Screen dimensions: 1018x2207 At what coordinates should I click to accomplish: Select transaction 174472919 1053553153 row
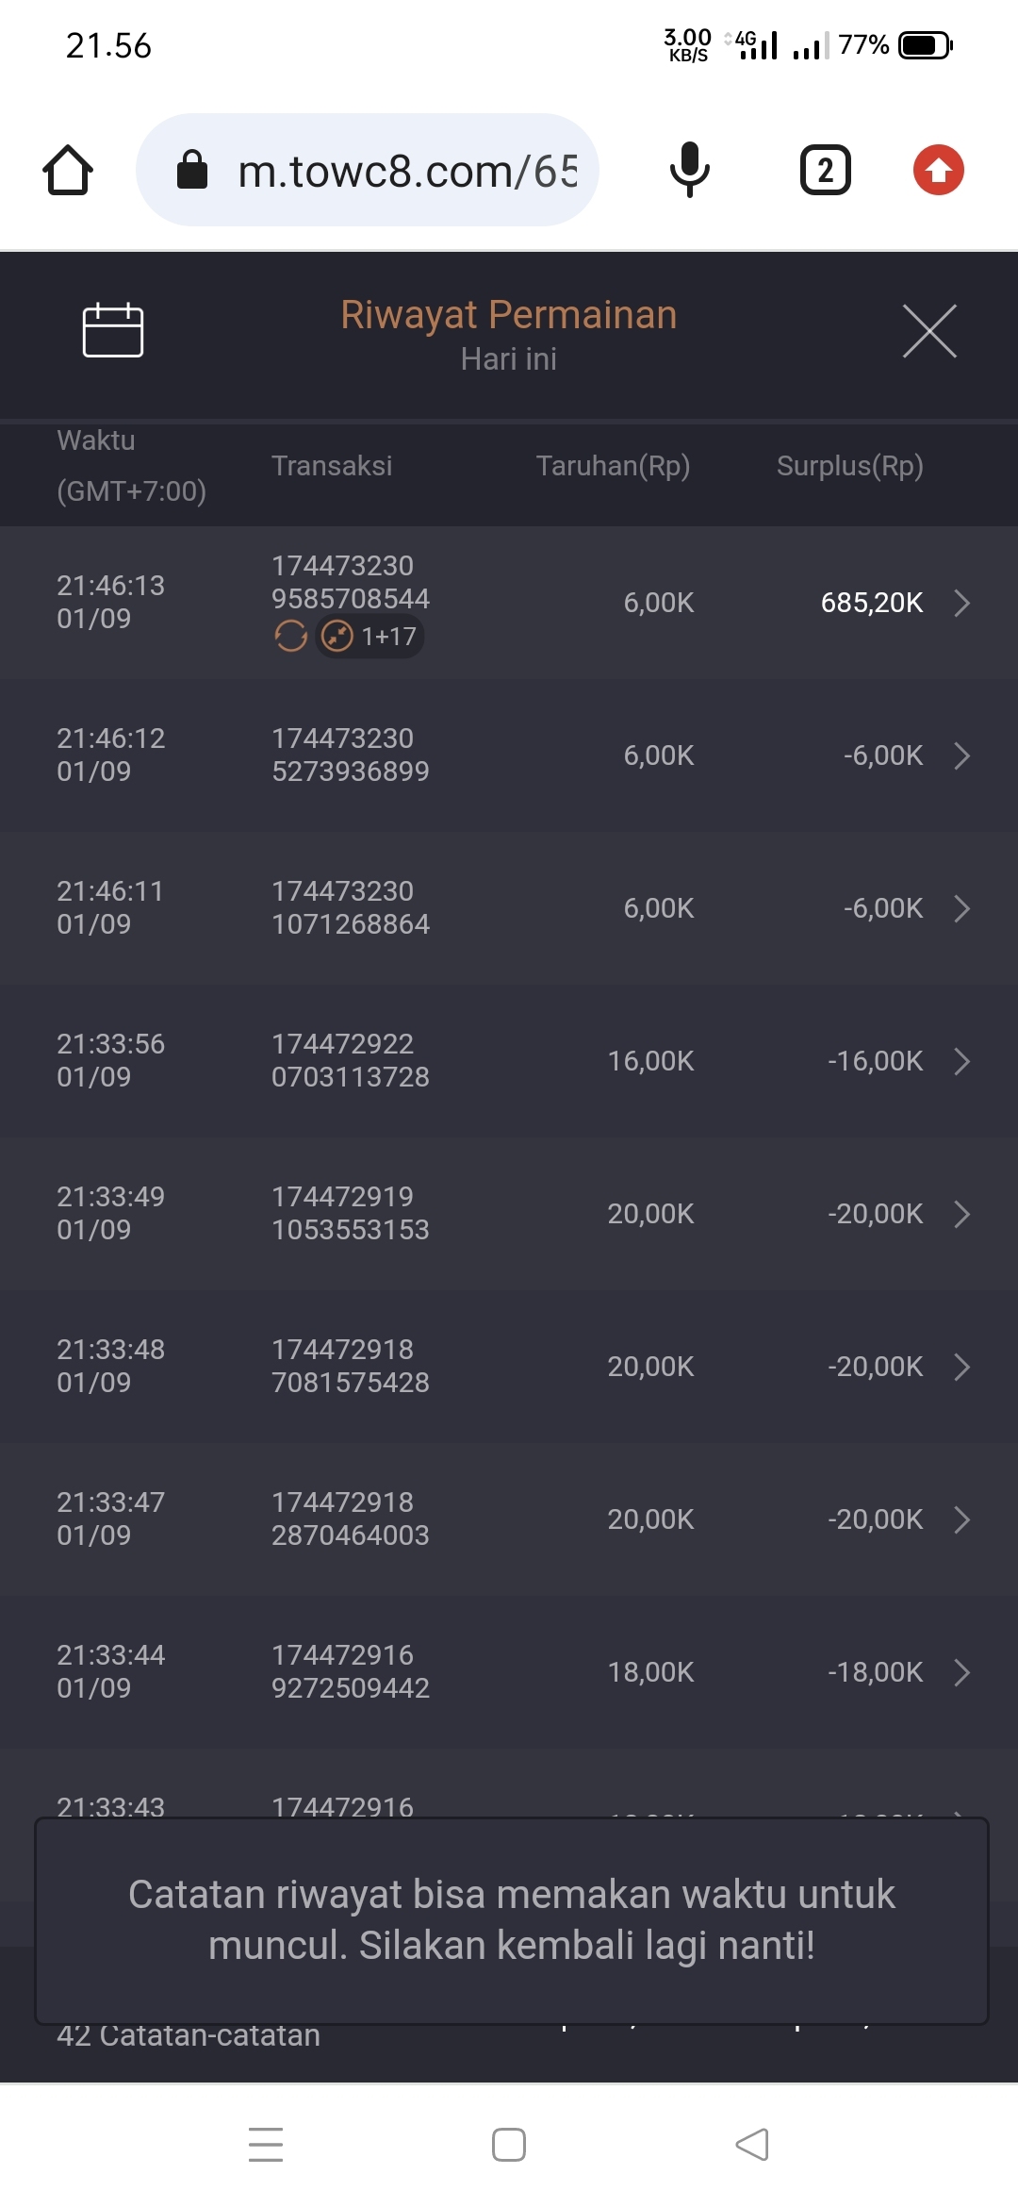(350, 1214)
